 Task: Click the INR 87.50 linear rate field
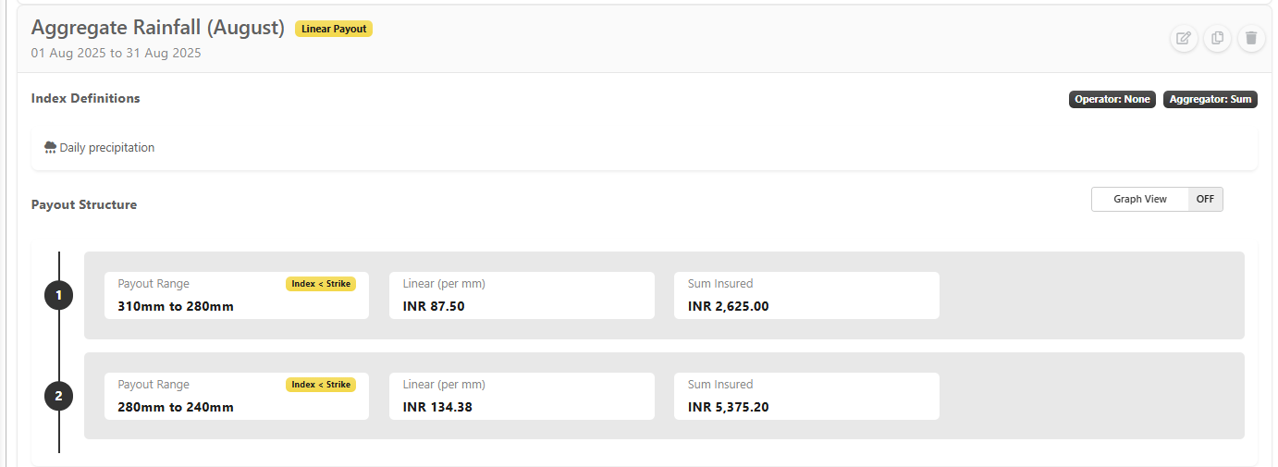tap(522, 295)
